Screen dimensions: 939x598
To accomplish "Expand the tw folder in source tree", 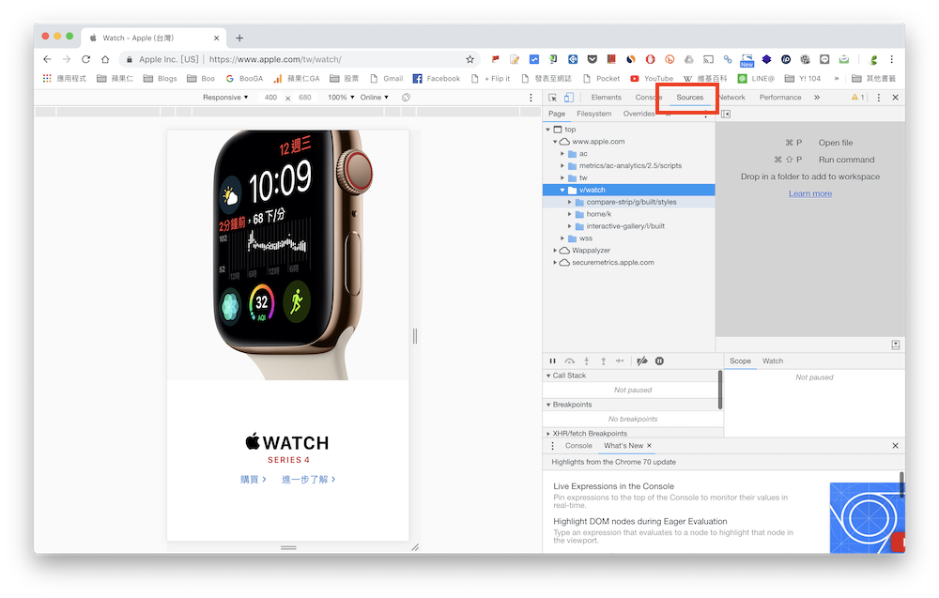I will pos(562,177).
